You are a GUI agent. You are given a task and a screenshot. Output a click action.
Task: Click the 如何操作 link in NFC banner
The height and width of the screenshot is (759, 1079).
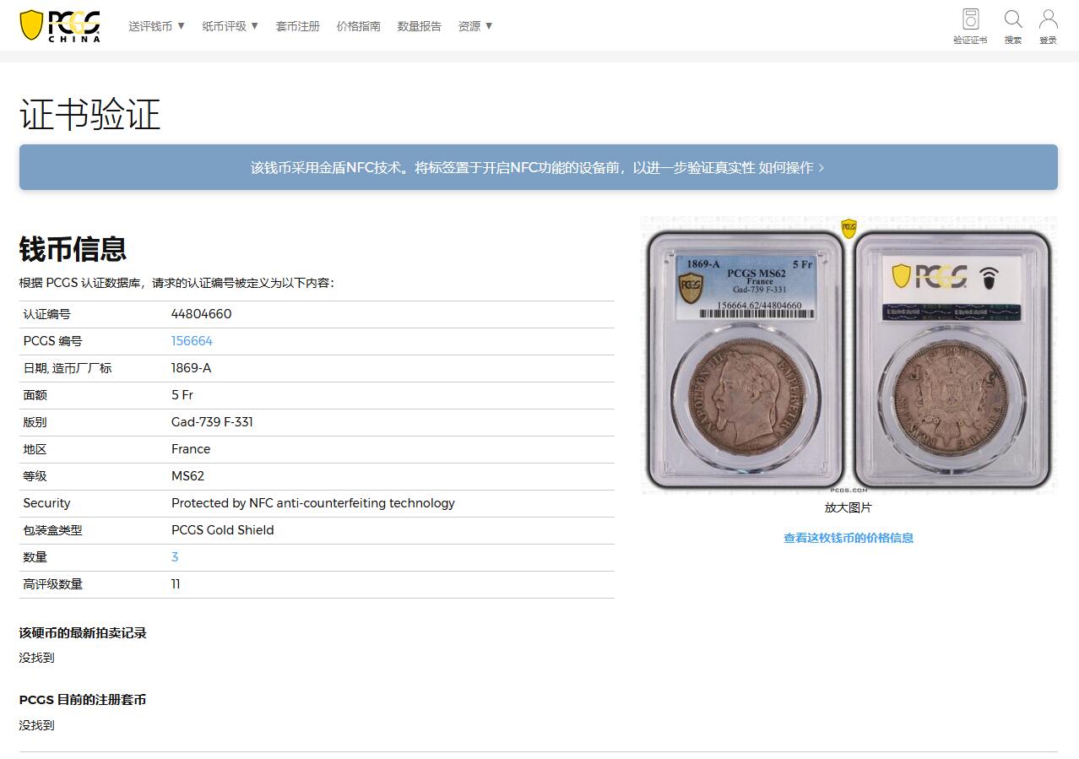click(x=791, y=167)
